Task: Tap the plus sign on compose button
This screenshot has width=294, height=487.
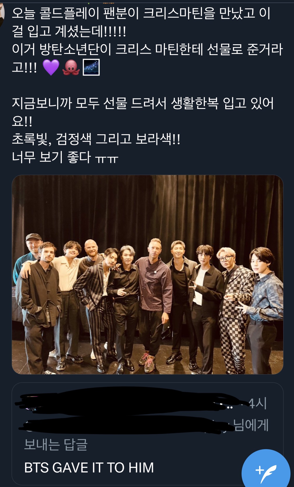Action: click(x=259, y=470)
